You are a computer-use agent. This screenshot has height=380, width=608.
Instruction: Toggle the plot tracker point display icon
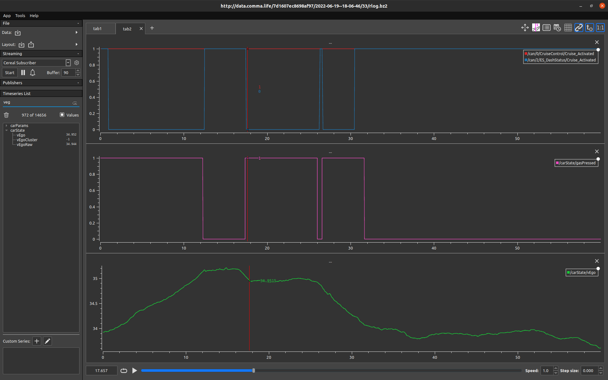pyautogui.click(x=536, y=28)
